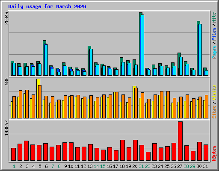Viewport: 219px width, 171px height.
Task: Click day label 11 on the axis
Action: click(77, 166)
